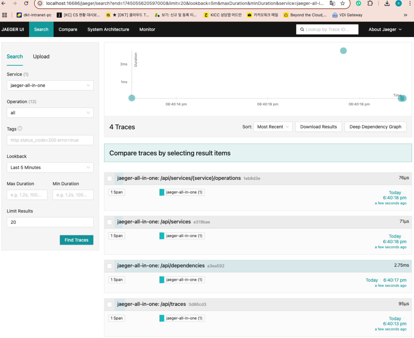Open the browser three-dot menu
The width and height of the screenshot is (414, 338).
click(410, 3)
